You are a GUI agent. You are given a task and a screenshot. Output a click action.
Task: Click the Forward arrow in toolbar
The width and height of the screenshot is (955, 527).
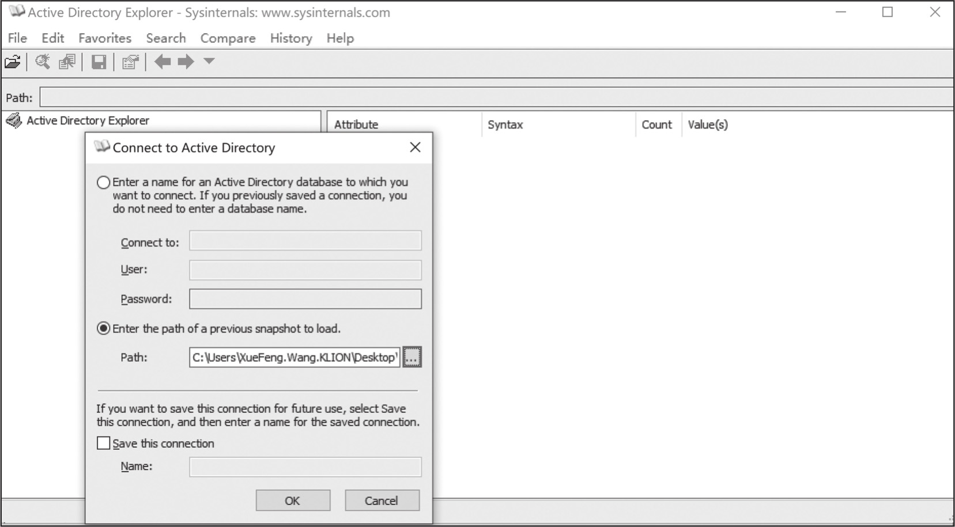186,61
